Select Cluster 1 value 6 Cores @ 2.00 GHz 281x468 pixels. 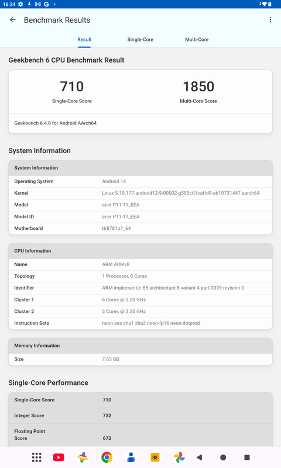(x=124, y=300)
